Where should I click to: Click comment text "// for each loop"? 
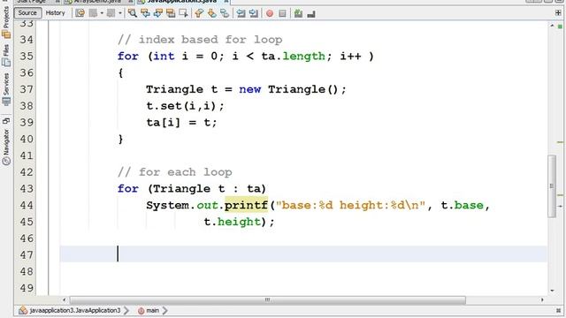[174, 172]
